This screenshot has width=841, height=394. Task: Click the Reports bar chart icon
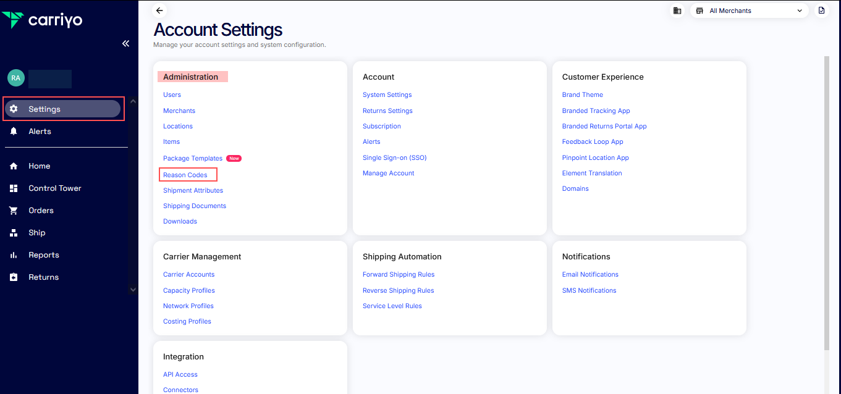point(14,255)
